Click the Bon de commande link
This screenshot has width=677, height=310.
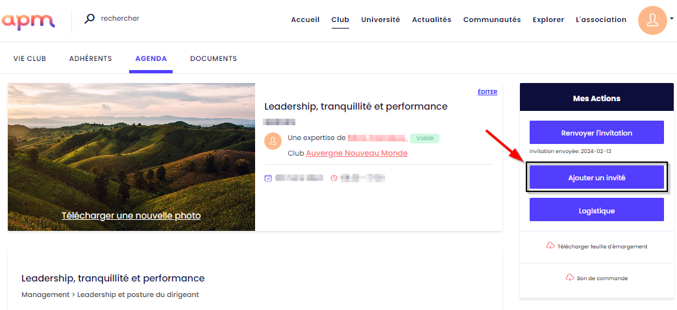pyautogui.click(x=602, y=278)
